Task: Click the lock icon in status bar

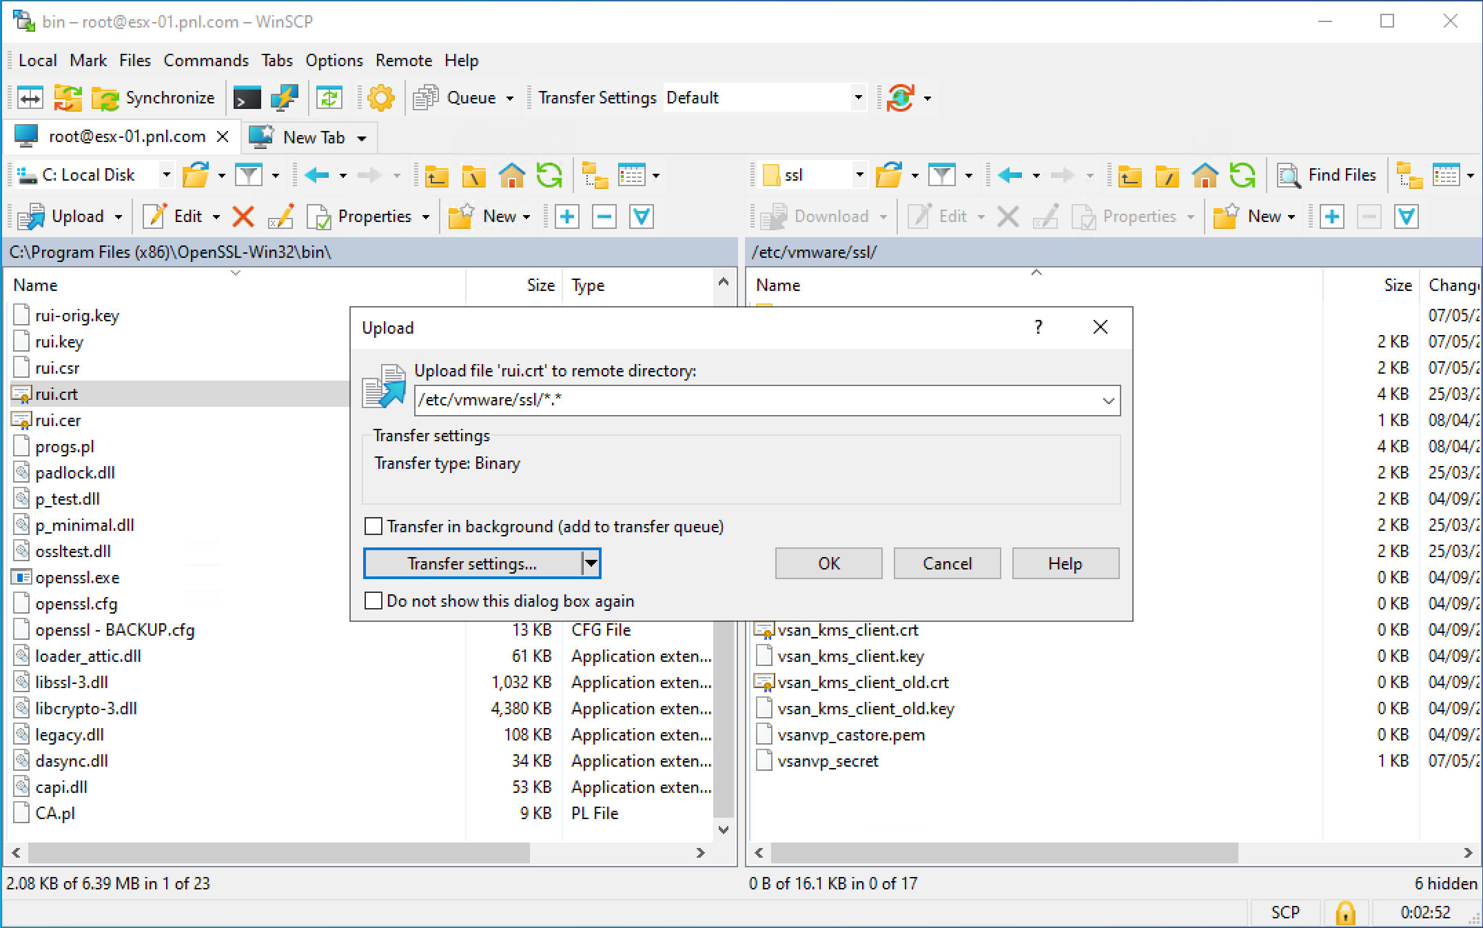Action: coord(1345,912)
